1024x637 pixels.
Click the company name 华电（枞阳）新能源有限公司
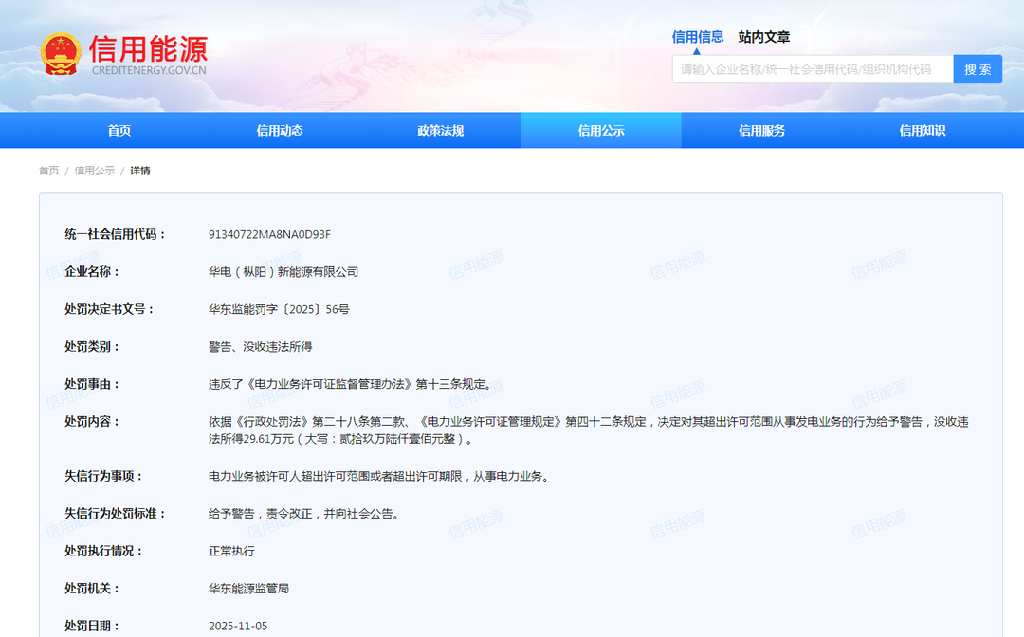pyautogui.click(x=283, y=272)
